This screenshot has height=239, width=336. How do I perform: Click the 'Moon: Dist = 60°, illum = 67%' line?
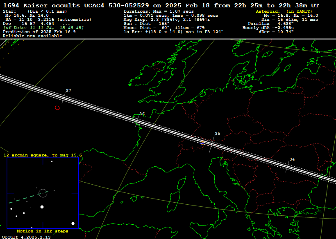[x=164, y=28]
